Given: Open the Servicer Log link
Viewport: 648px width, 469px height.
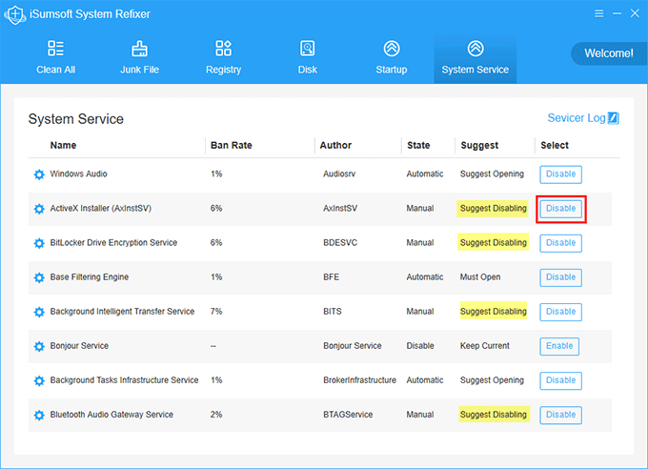Looking at the screenshot, I should point(583,118).
